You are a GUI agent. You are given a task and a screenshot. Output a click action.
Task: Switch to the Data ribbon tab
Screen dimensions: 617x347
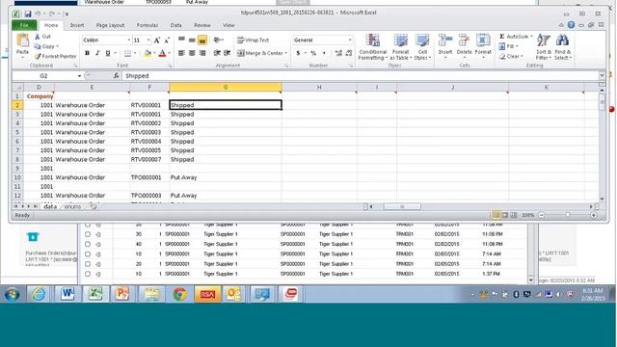pyautogui.click(x=175, y=25)
